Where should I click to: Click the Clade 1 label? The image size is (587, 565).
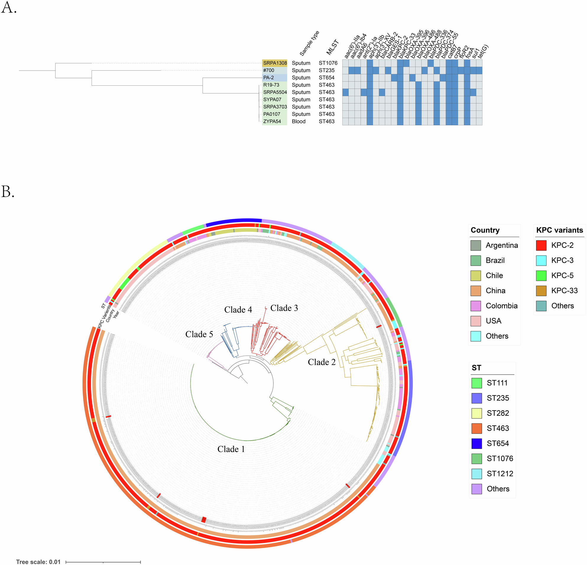tap(231, 449)
